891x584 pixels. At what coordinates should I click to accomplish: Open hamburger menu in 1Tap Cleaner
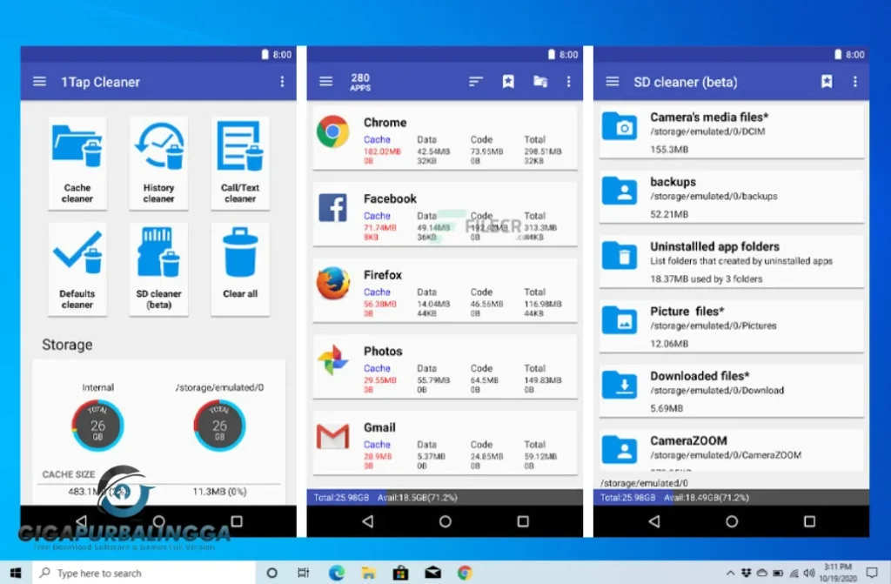[x=39, y=82]
